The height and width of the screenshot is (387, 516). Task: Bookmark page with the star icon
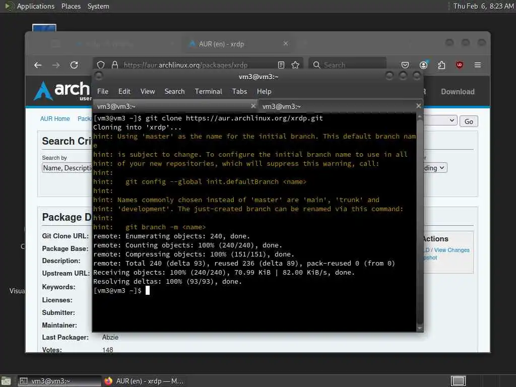295,65
